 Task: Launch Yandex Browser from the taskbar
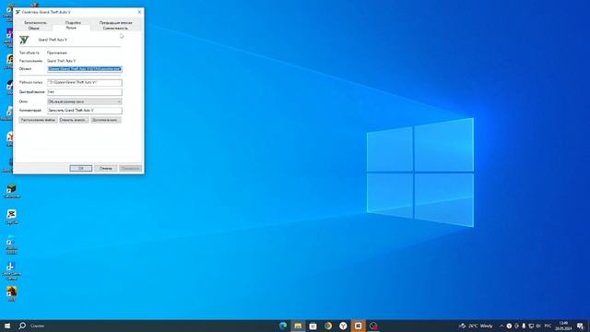click(x=343, y=326)
